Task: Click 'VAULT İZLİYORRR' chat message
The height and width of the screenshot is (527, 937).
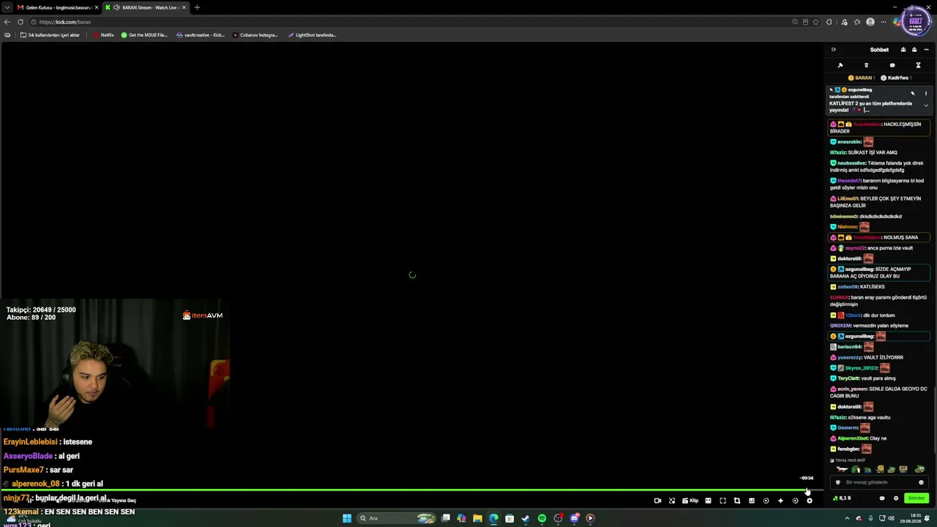Action: (884, 357)
